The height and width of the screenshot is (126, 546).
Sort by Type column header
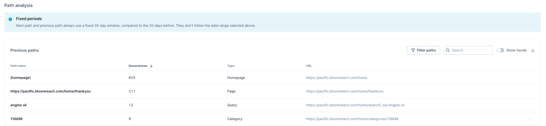231,66
